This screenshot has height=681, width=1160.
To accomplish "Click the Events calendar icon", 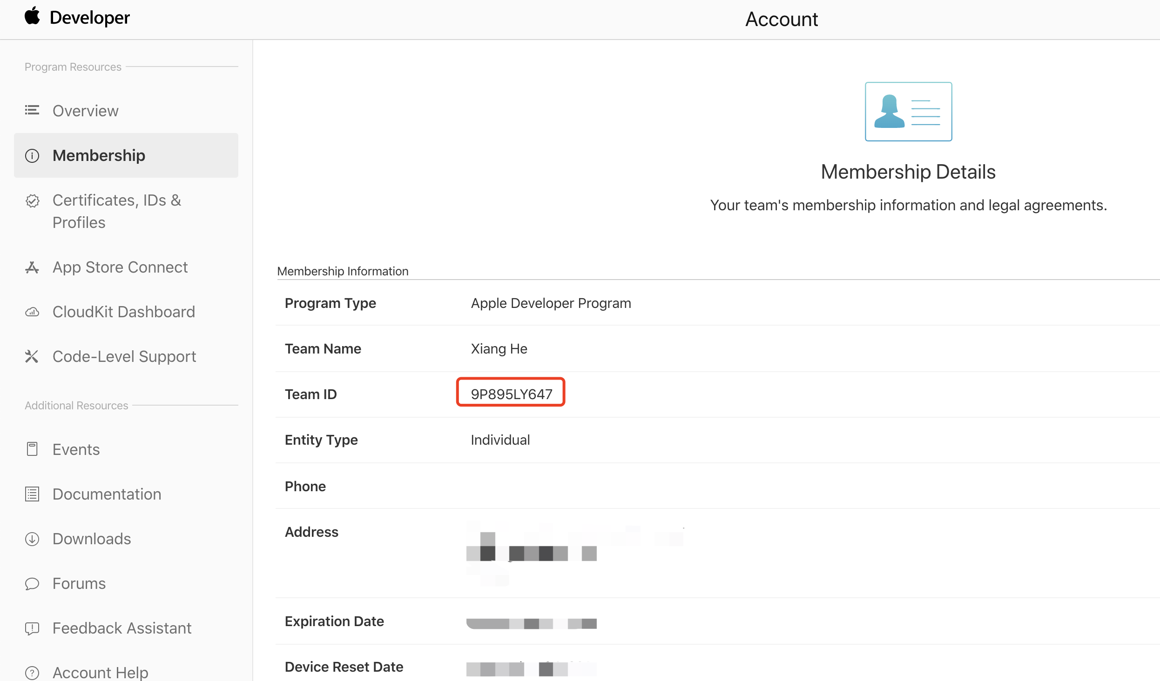I will [x=32, y=449].
